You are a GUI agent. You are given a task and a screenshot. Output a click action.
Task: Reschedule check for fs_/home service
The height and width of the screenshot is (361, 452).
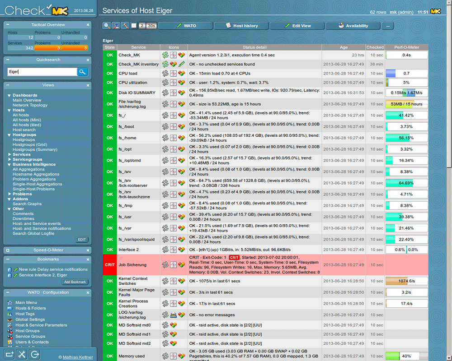coord(165,138)
